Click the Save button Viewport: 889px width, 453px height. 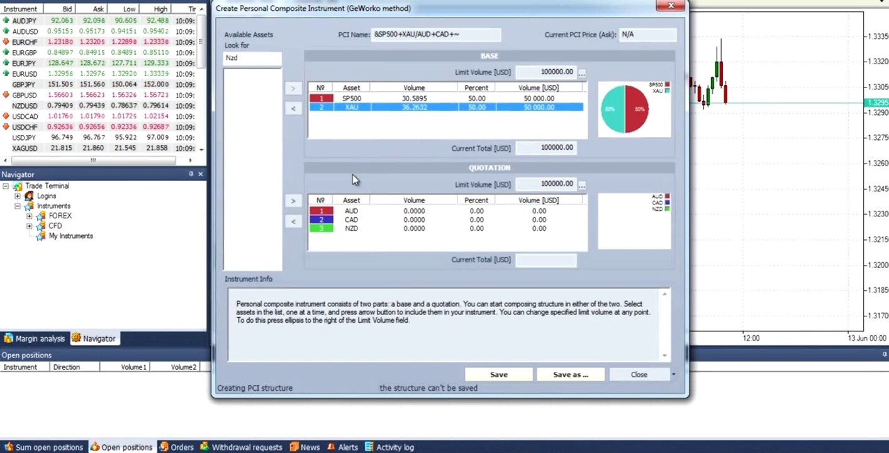[x=499, y=374]
